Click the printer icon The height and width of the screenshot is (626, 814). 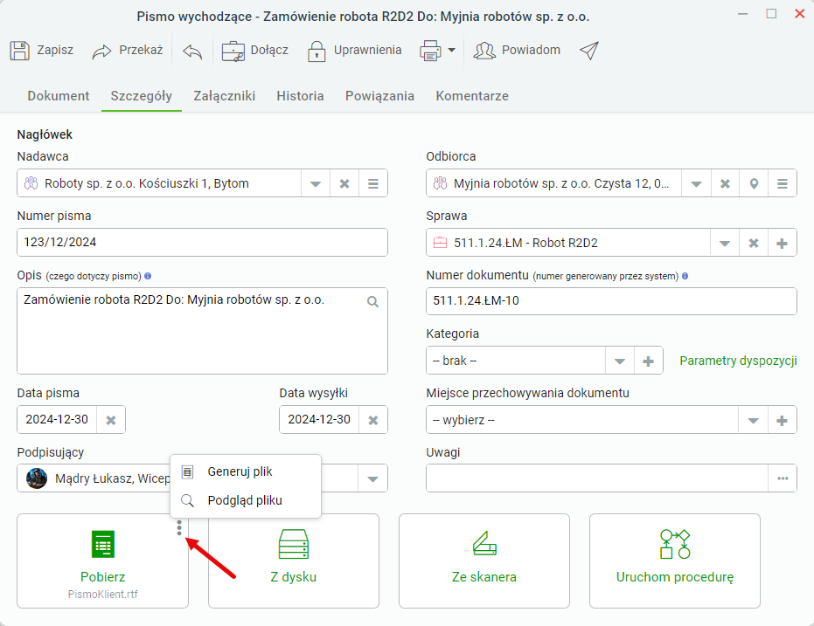430,51
